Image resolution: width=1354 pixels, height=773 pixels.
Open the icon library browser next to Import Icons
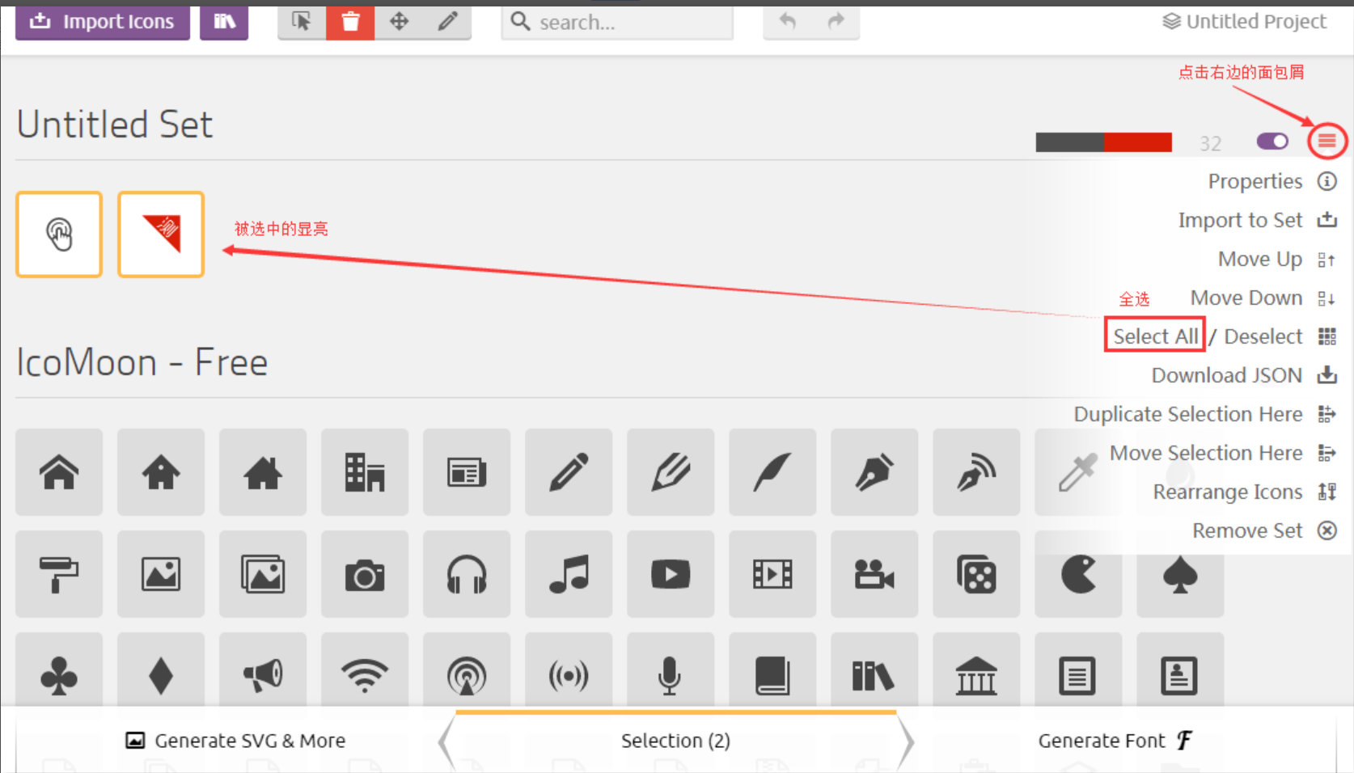(224, 22)
